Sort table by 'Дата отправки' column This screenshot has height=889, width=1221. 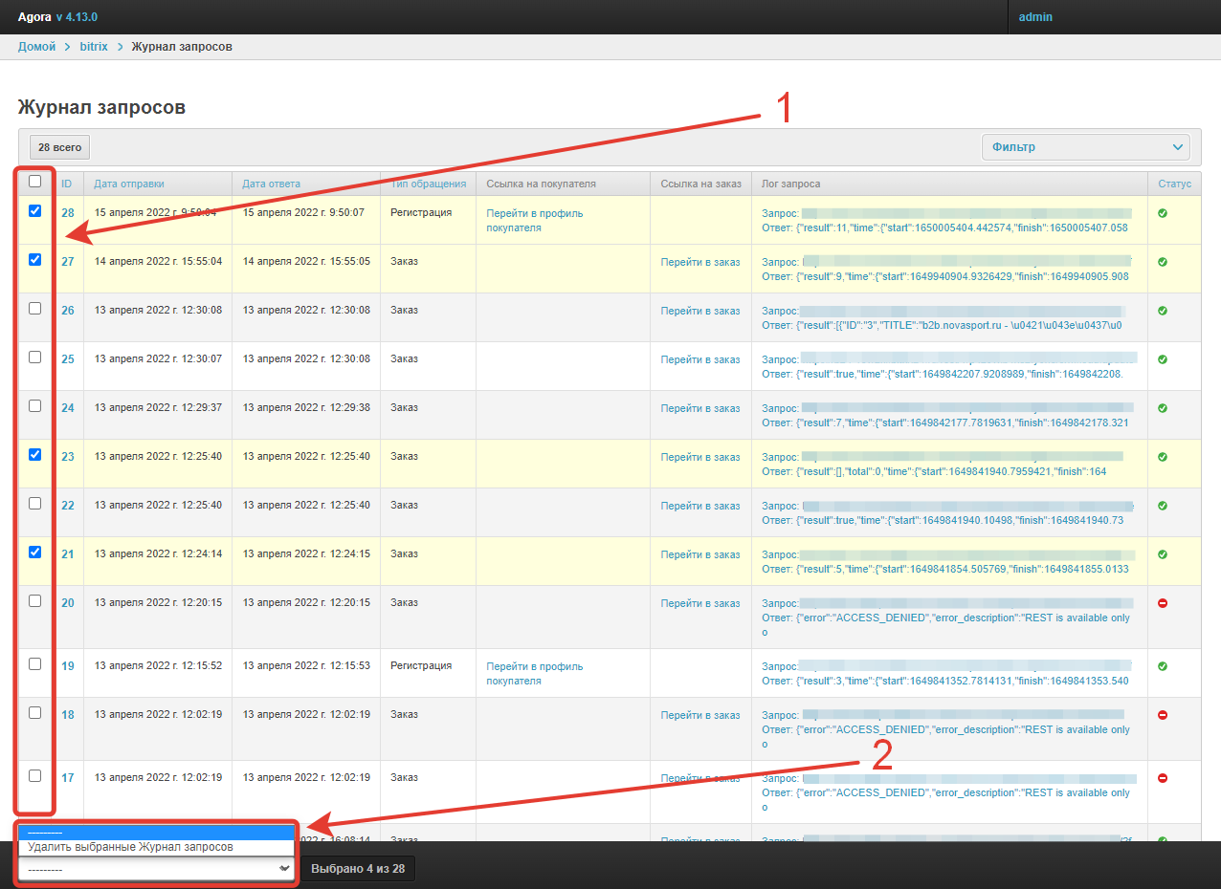click(129, 184)
